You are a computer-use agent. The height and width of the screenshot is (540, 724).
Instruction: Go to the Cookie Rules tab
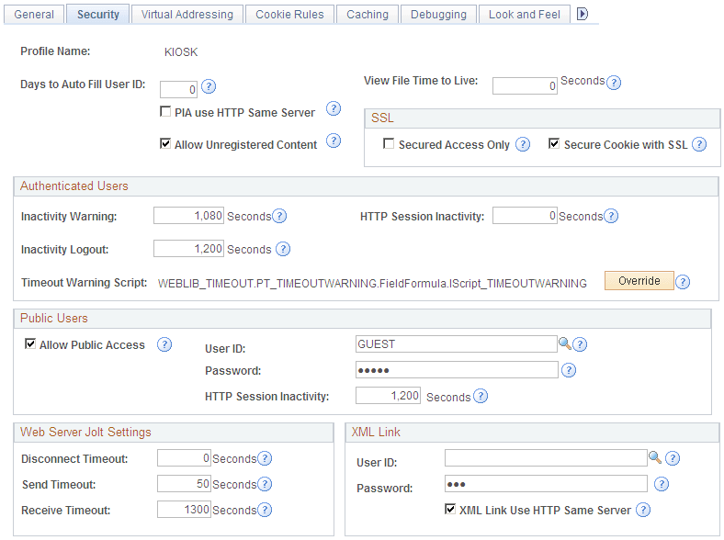289,15
